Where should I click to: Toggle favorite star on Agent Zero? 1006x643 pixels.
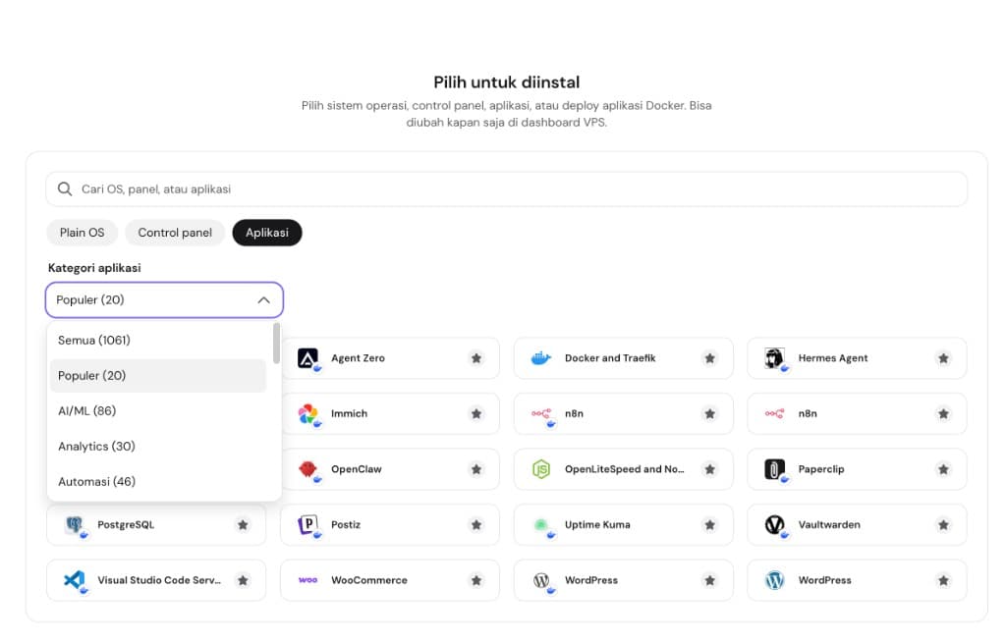pyautogui.click(x=476, y=358)
